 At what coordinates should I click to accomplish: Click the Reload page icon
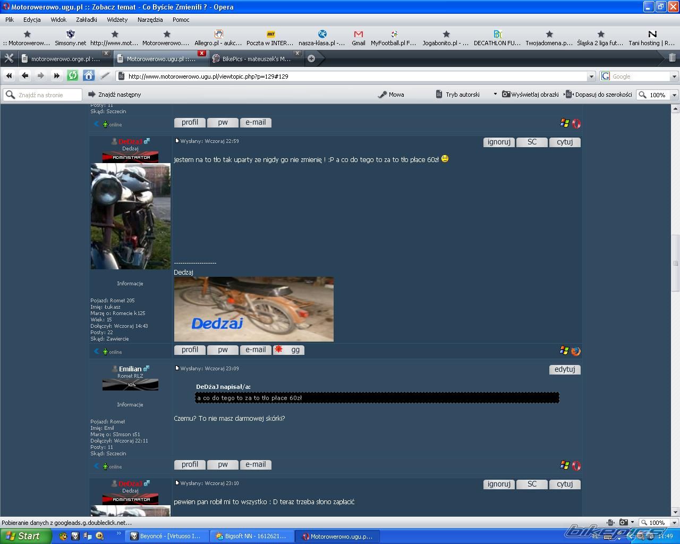[x=73, y=76]
